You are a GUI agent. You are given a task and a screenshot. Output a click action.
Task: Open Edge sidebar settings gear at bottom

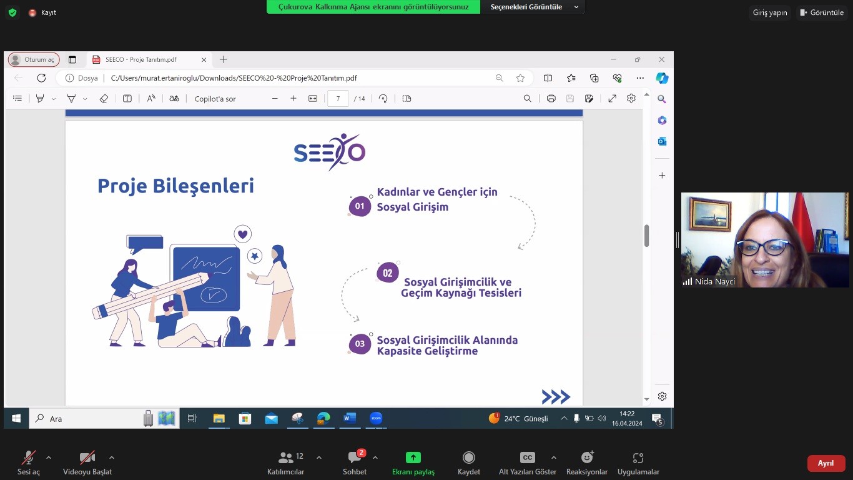[662, 396]
